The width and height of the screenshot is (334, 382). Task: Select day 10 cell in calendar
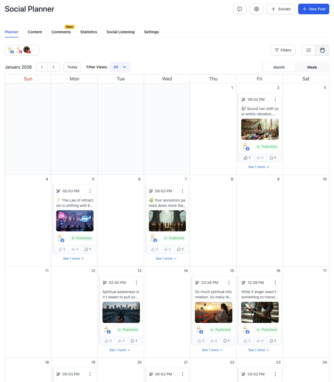(306, 221)
